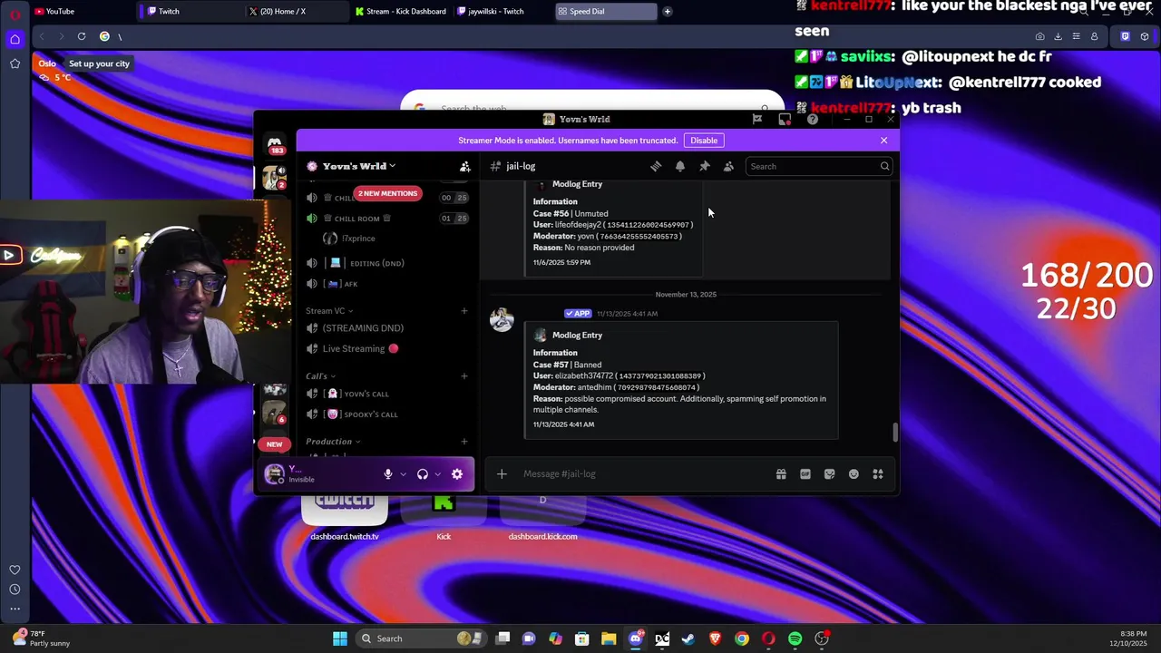This screenshot has width=1161, height=653.
Task: Disable Streamer Mode via Disable button
Action: click(704, 141)
